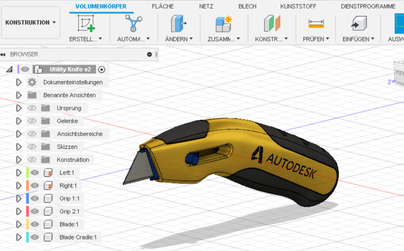The image size is (404, 251).
Task: Click the new component icon above ZUSAMM...
Action: pyautogui.click(x=223, y=23)
